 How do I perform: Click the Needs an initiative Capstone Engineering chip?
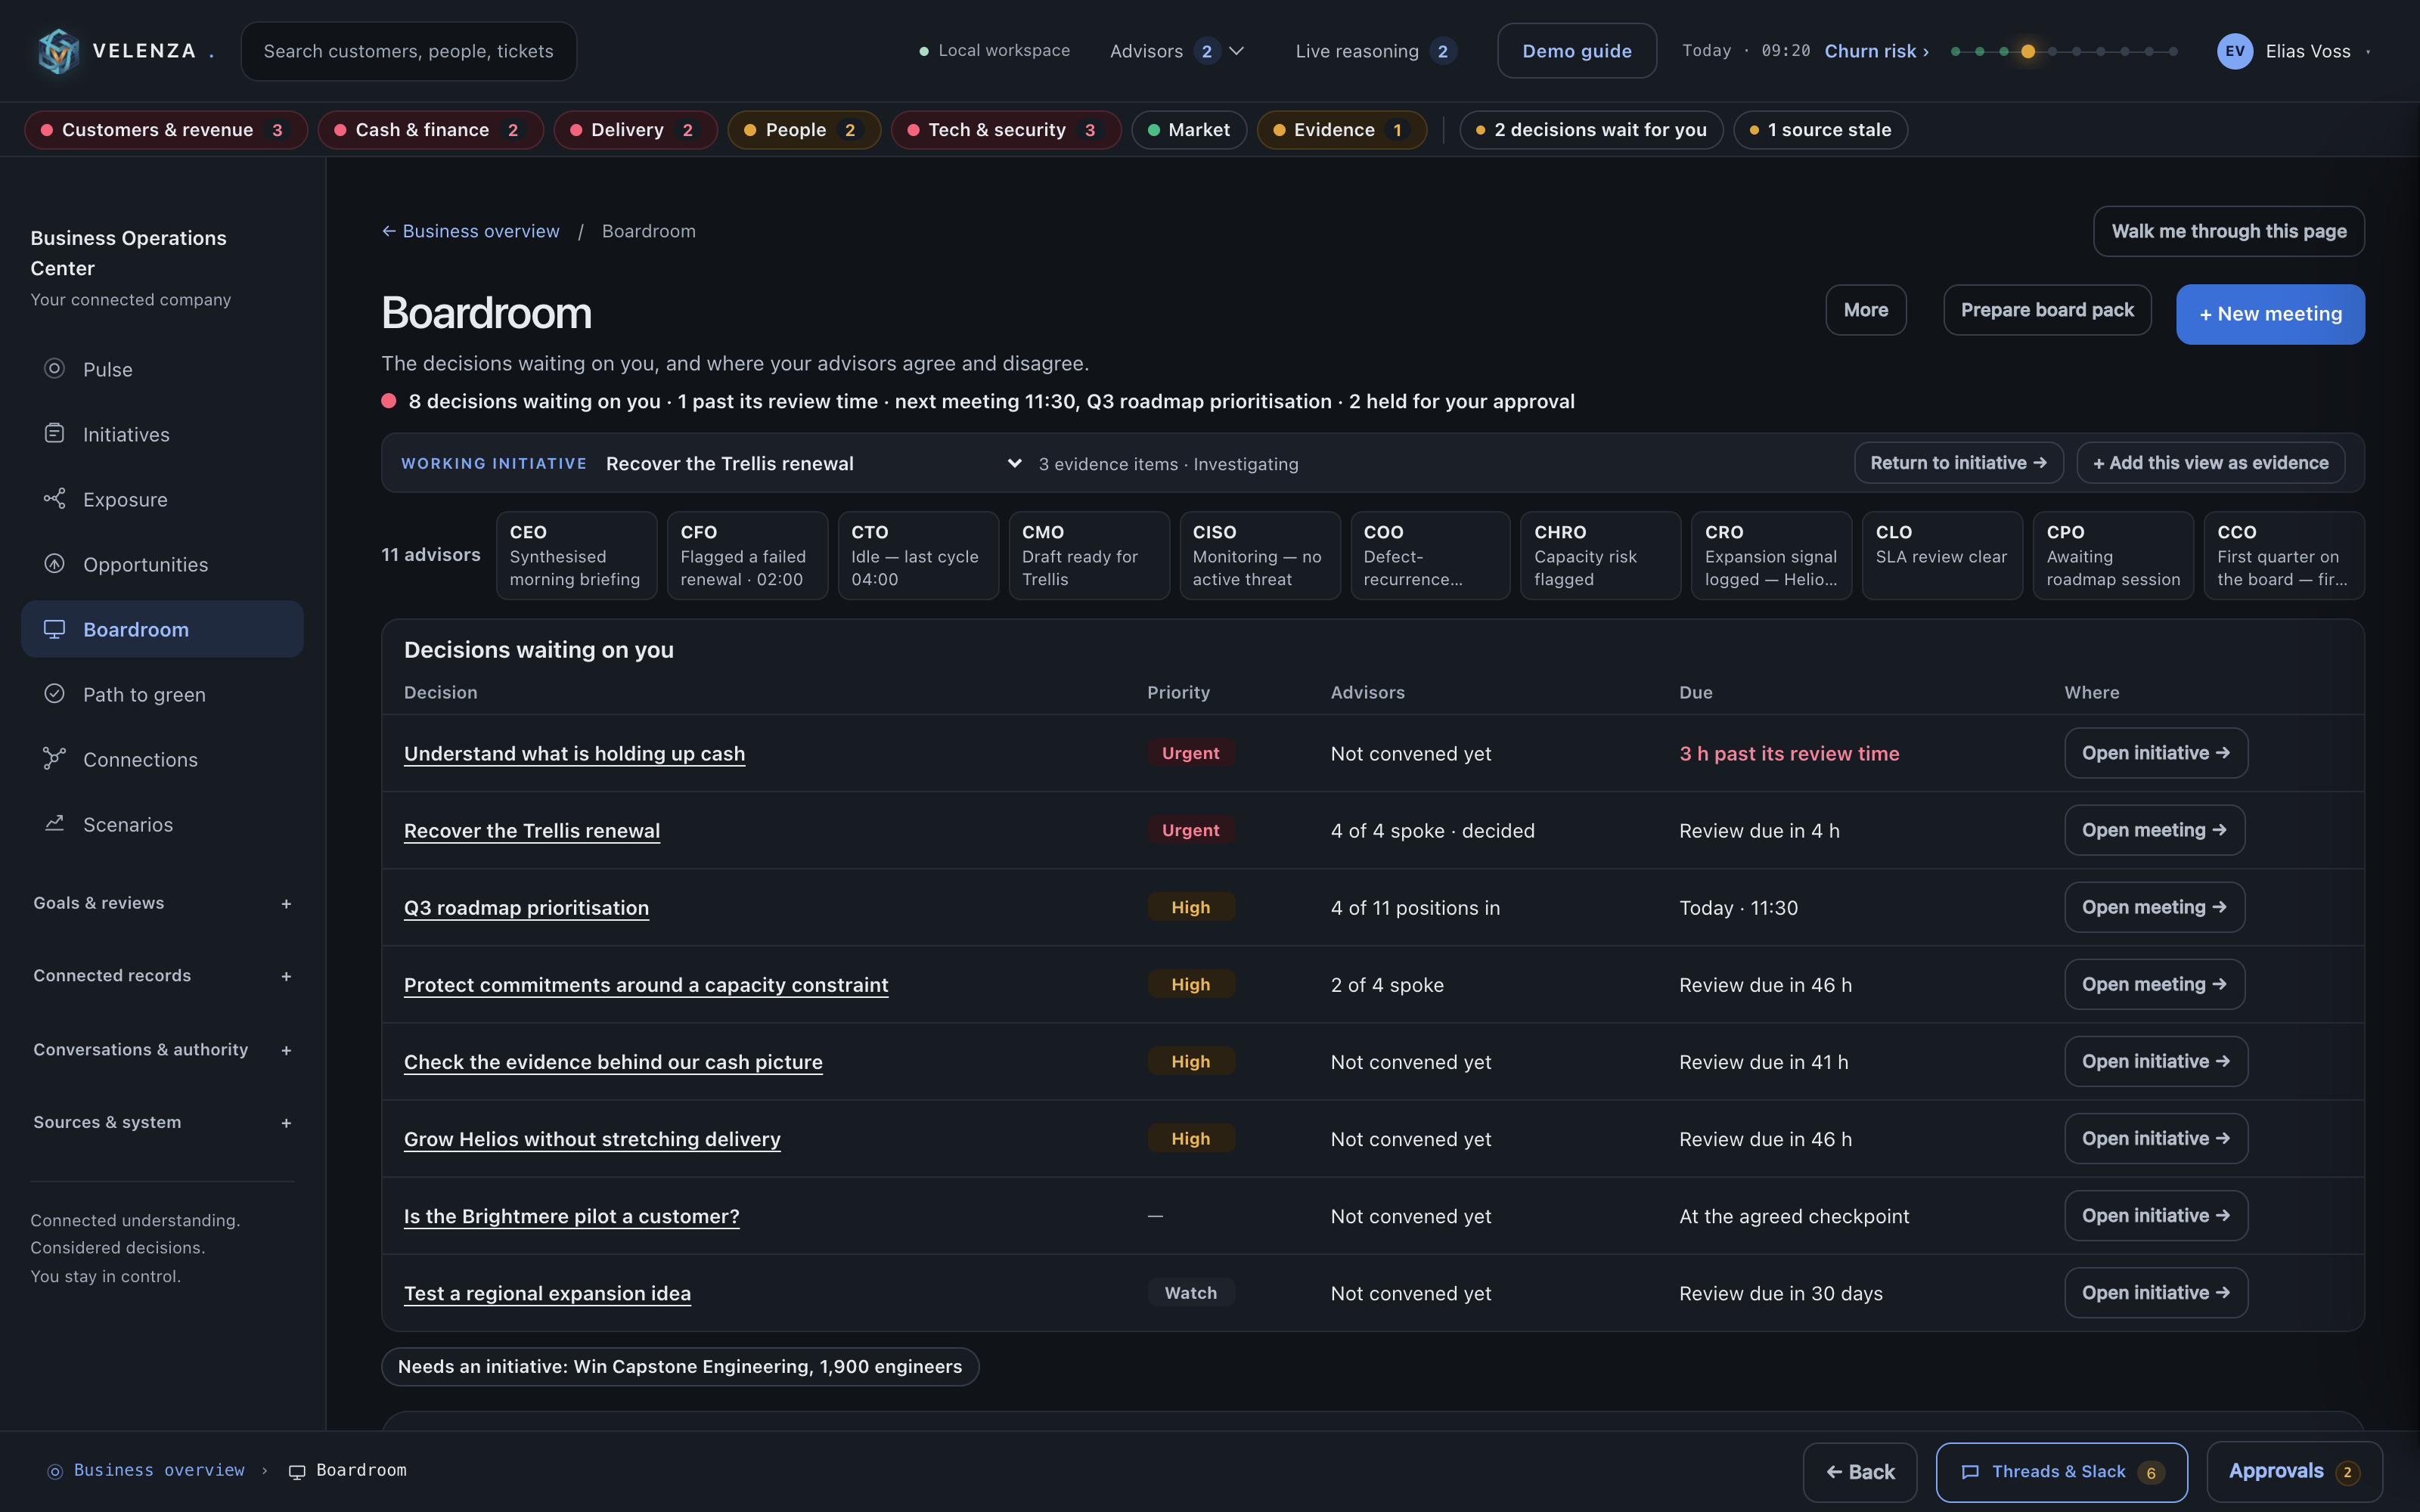[680, 1366]
